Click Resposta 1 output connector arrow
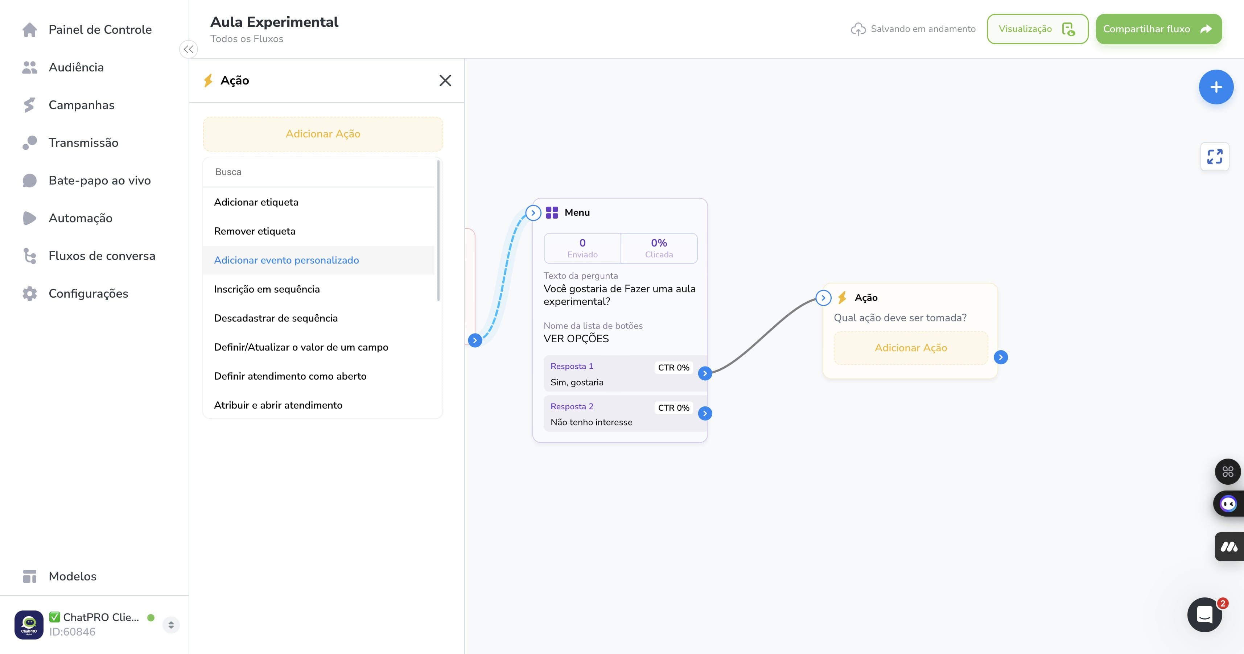This screenshot has width=1244, height=654. pyautogui.click(x=705, y=373)
